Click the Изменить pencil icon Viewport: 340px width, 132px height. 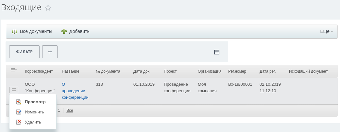pyautogui.click(x=19, y=112)
